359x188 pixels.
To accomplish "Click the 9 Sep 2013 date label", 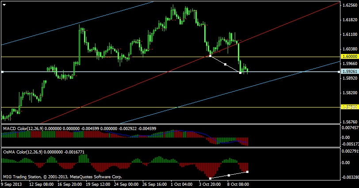I will [11, 184].
